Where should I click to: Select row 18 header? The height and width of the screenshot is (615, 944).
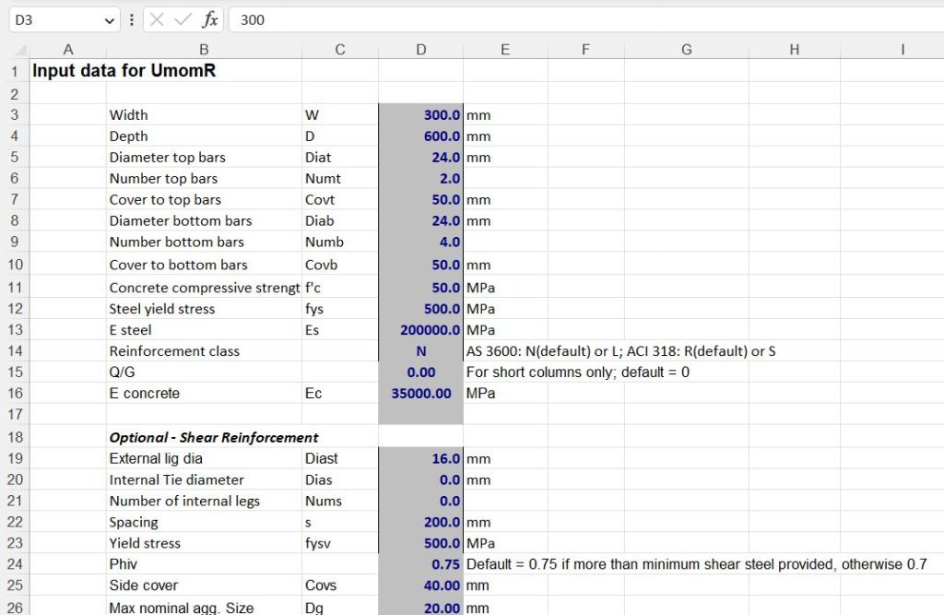pyautogui.click(x=15, y=437)
